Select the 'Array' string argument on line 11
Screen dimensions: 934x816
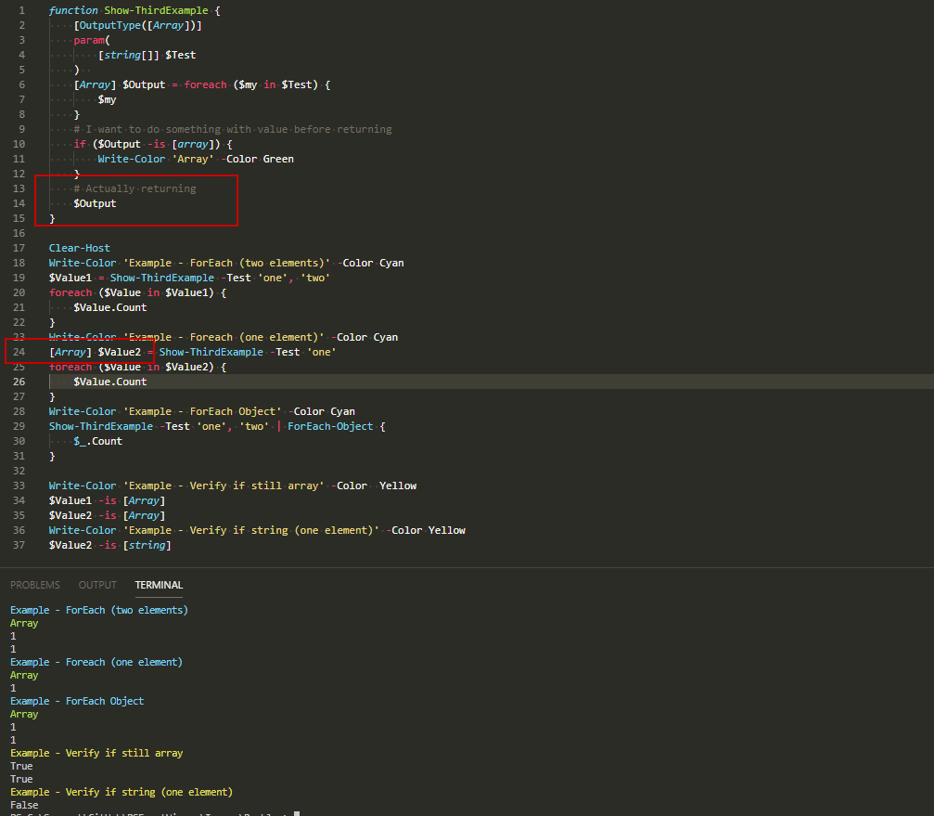193,158
